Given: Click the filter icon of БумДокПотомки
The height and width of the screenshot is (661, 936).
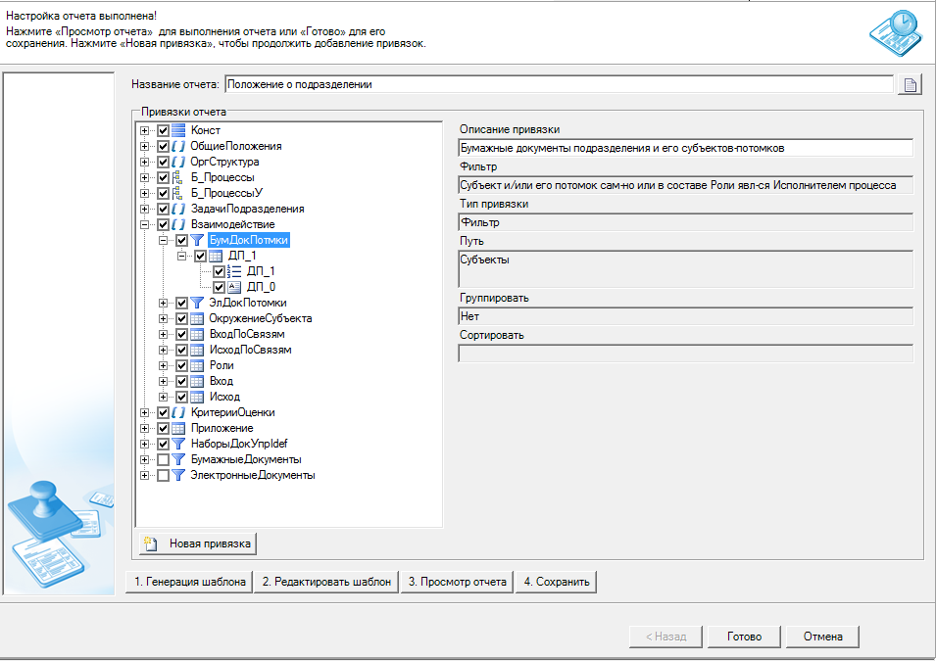Looking at the screenshot, I should (197, 240).
